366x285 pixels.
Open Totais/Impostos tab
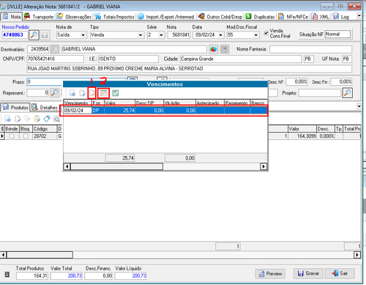(x=115, y=17)
